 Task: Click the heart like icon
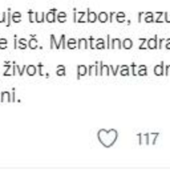[x=107, y=138]
